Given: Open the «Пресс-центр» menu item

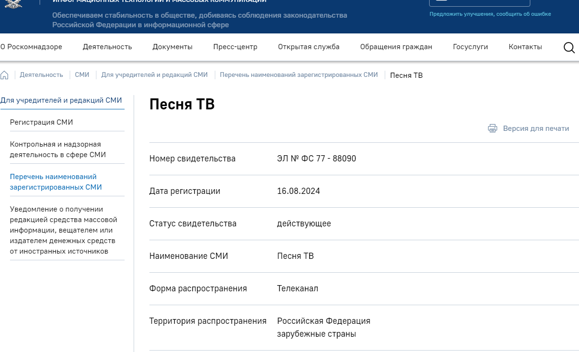Looking at the screenshot, I should coord(235,47).
